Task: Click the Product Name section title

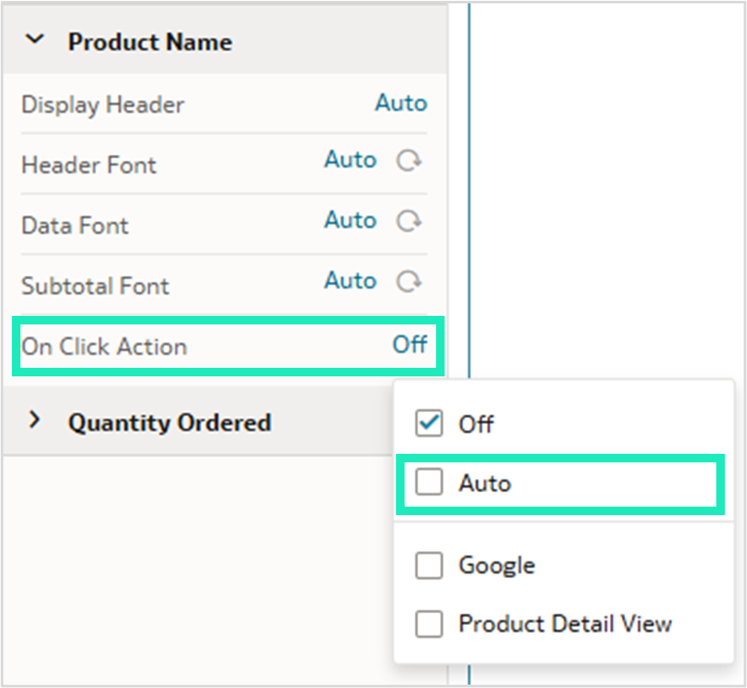Action: coord(151,42)
